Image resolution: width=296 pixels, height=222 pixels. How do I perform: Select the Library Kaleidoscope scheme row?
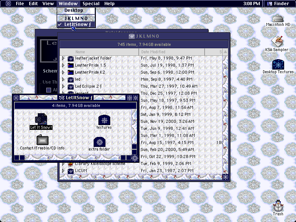coord(141,164)
